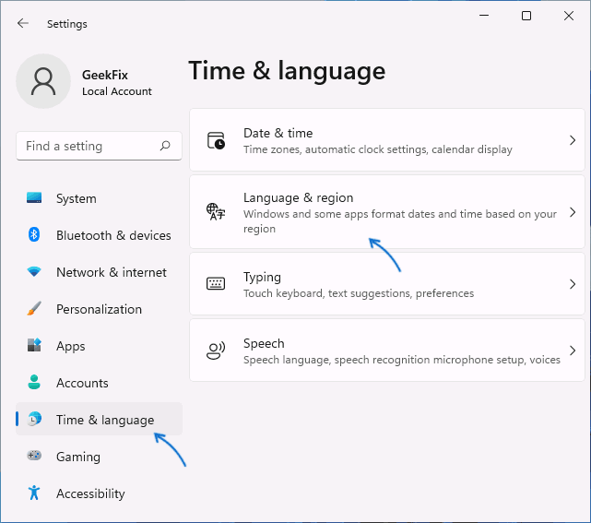Screen dimensions: 591x523
Task: Click the Accounts person icon
Action: coord(34,382)
